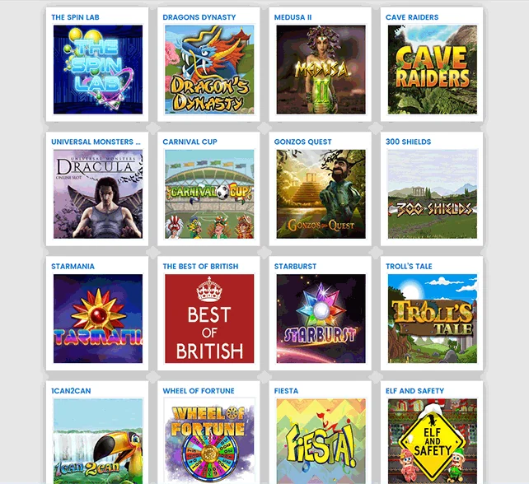
Task: Click the GONZOS QUEST heading link
Action: point(302,142)
